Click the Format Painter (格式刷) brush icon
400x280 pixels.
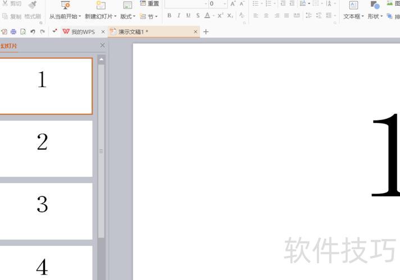33,4
